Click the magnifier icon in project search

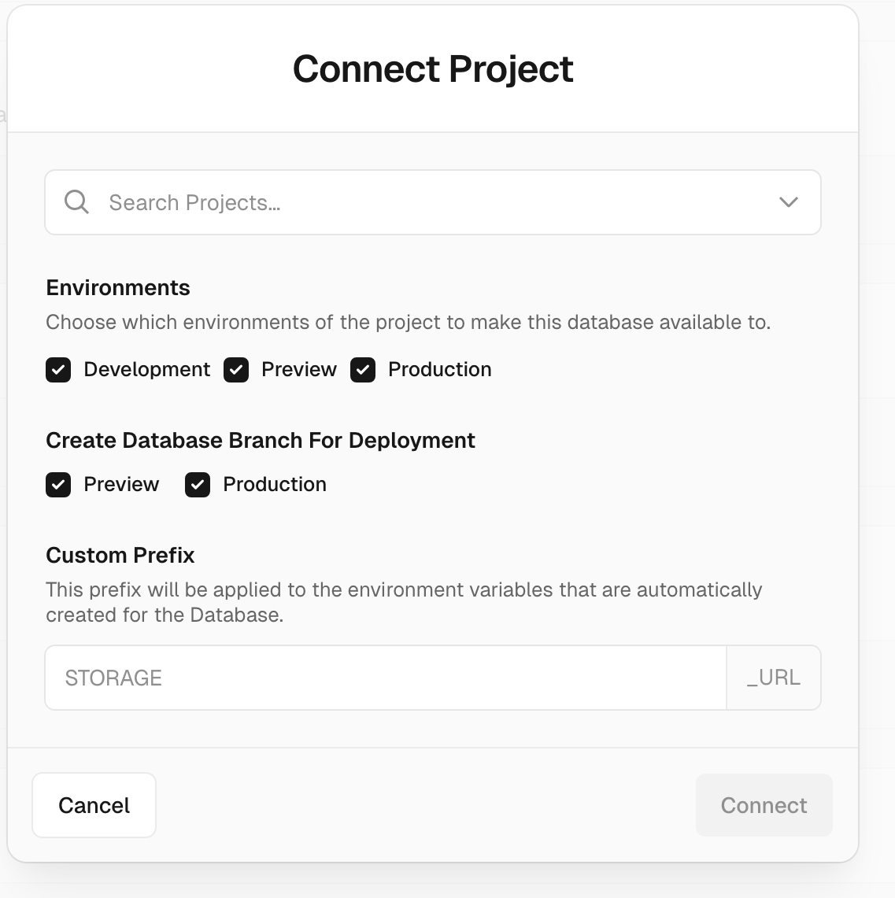pos(76,202)
